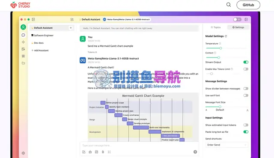Click Add Assistant
The width and height of the screenshot is (274, 158).
(40, 51)
